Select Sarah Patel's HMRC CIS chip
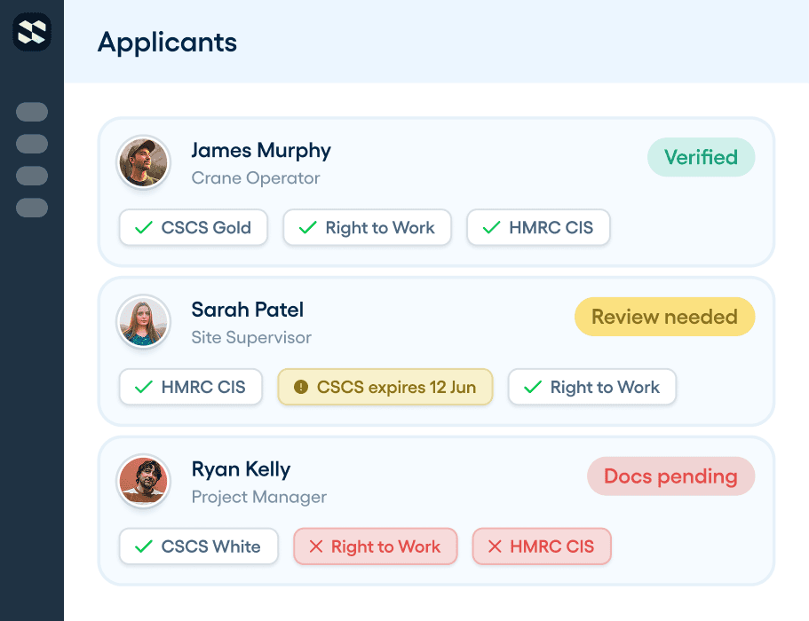Screen dimensions: 809x621 (x=190, y=387)
